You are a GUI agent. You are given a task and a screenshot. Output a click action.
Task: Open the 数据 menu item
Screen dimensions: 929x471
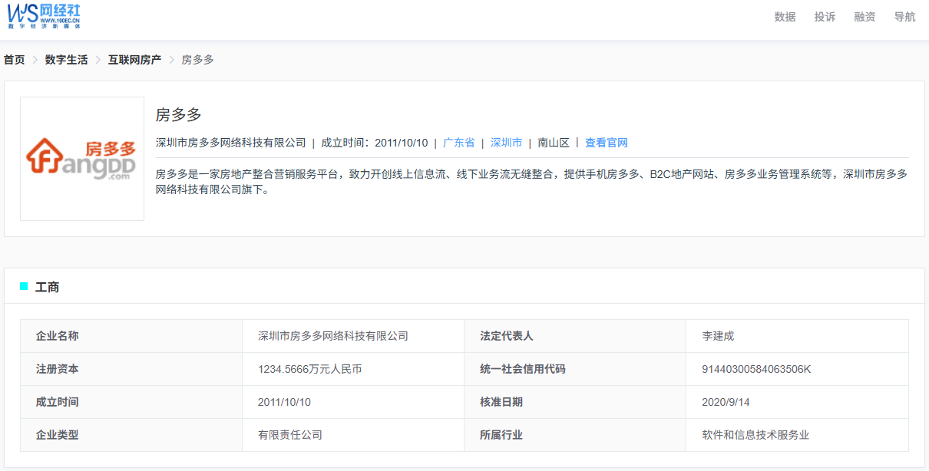[x=785, y=17]
